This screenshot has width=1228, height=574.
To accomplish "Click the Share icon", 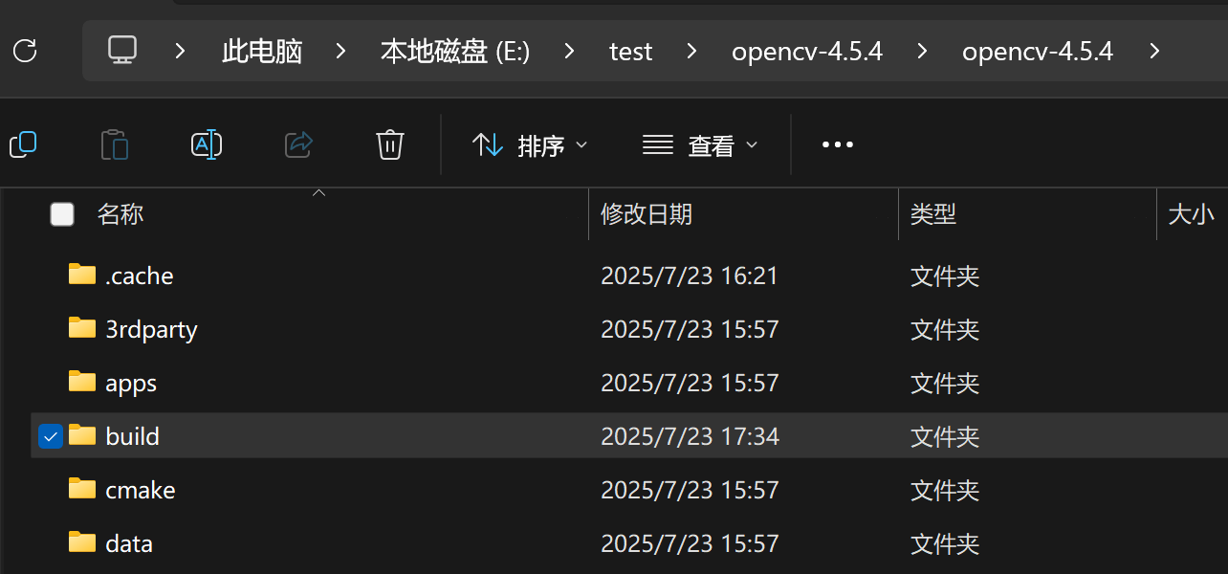I will point(298,144).
